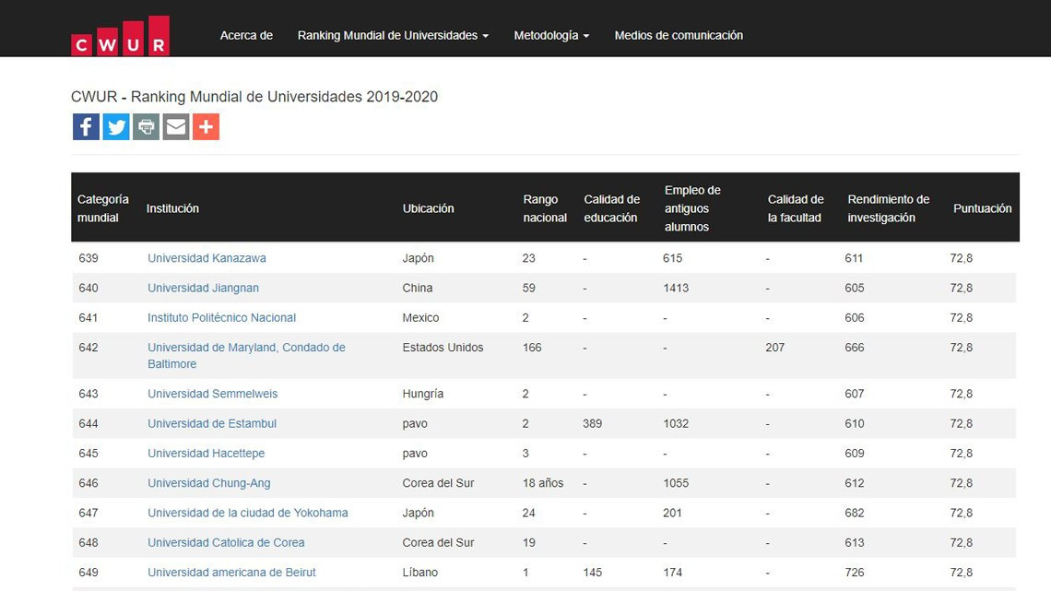Print the ranking page
1051x591 pixels.
146,126
